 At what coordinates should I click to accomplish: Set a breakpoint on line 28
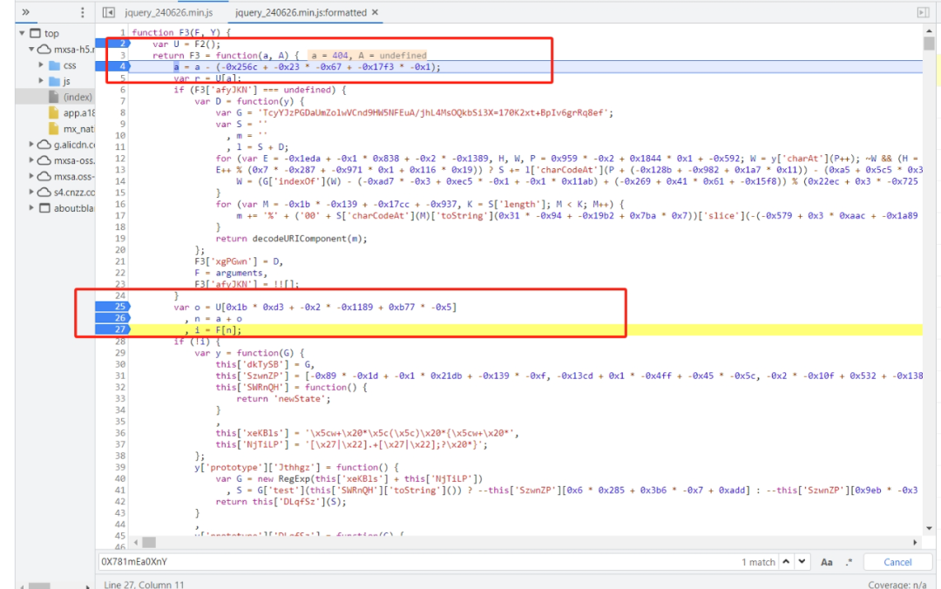coord(119,341)
